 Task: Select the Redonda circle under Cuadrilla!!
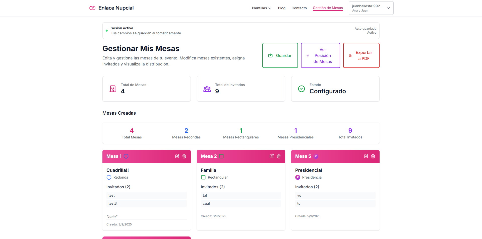click(x=109, y=177)
